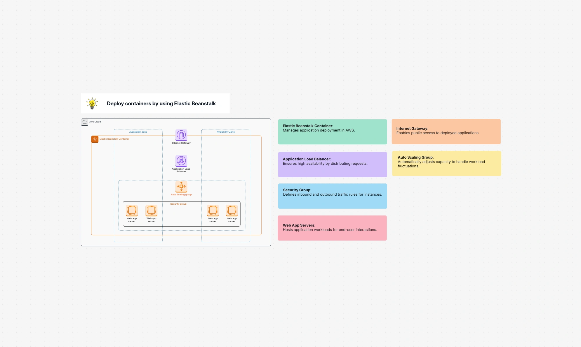581x347 pixels.
Task: Select the Application Load Balancer icon
Action: pos(181,161)
